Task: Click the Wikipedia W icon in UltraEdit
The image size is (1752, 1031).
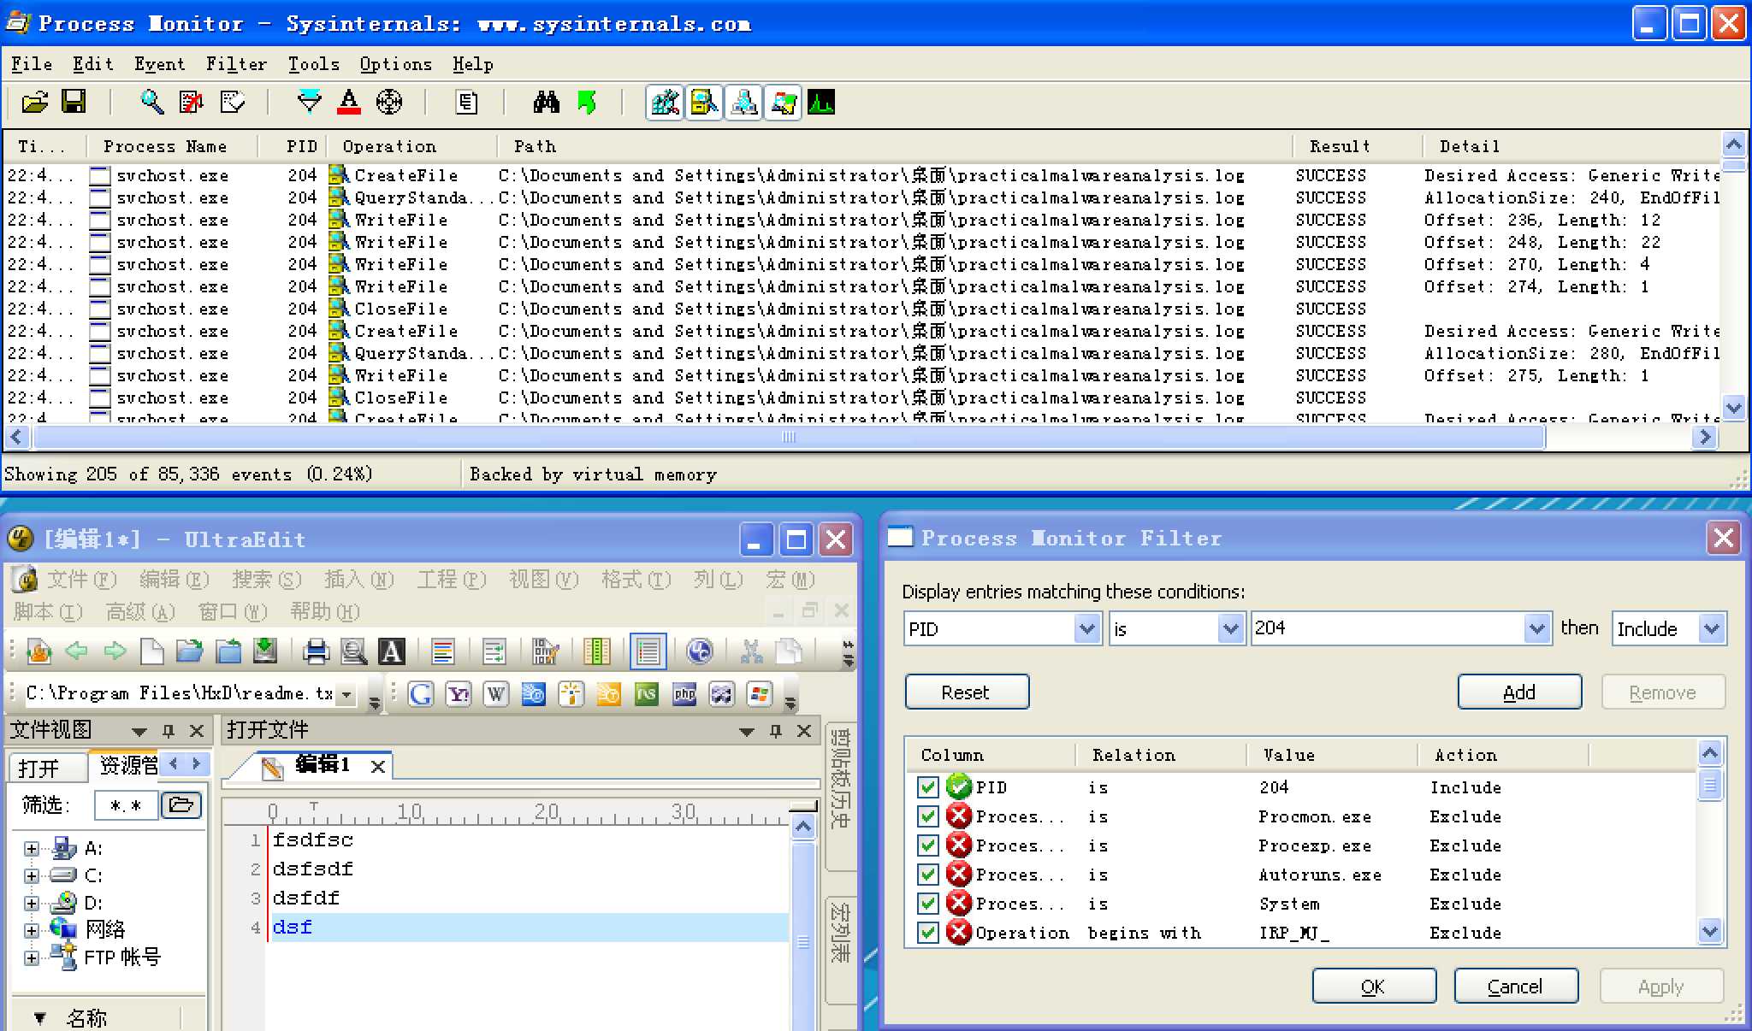Action: [496, 693]
